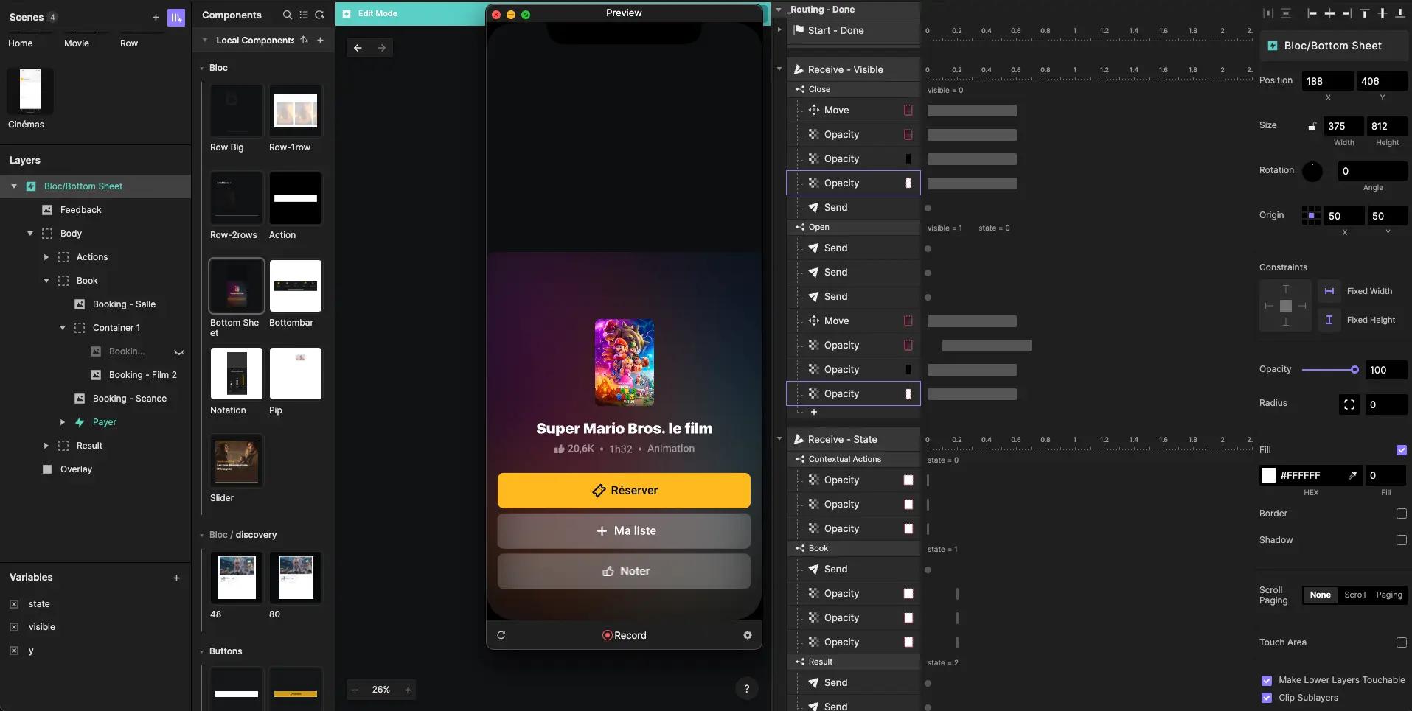Click the size aspect ratio lock icon
This screenshot has width=1412, height=711.
1312,126
